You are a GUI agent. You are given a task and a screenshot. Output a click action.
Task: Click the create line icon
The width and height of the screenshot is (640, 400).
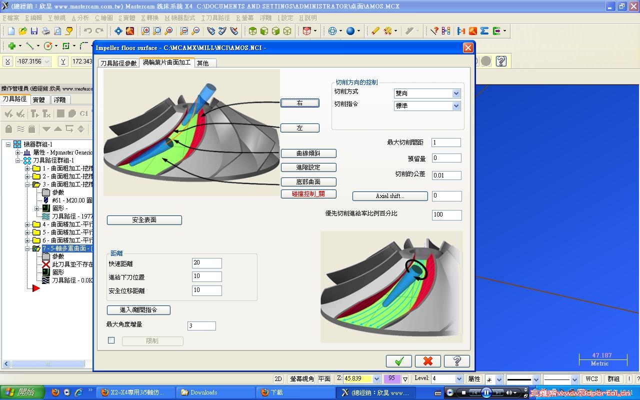coord(30,46)
